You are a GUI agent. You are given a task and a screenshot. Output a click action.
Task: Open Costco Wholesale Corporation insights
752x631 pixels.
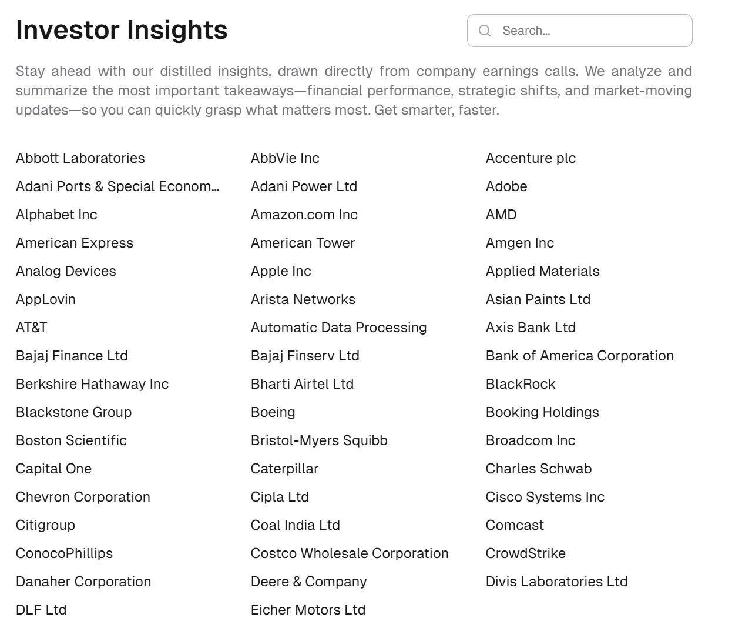pyautogui.click(x=350, y=553)
